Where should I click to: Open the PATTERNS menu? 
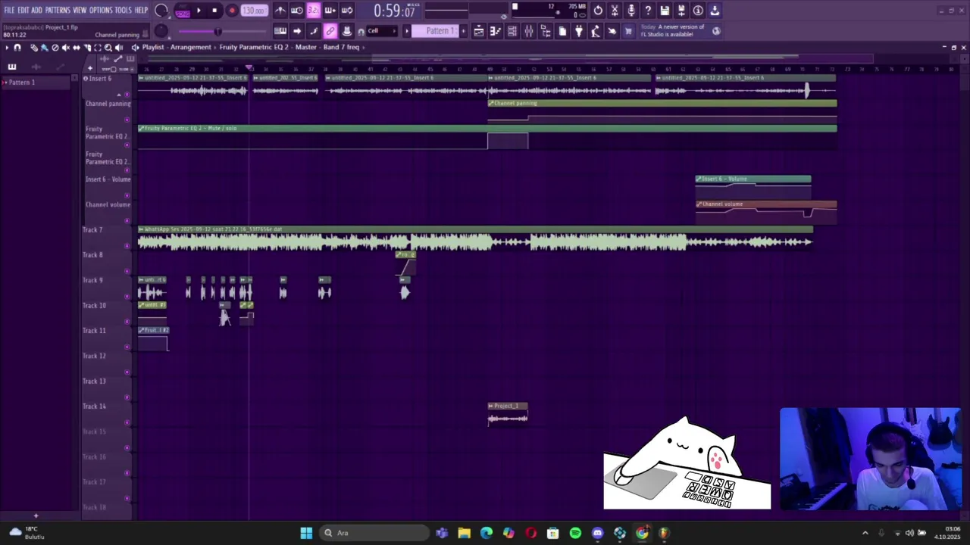58,10
